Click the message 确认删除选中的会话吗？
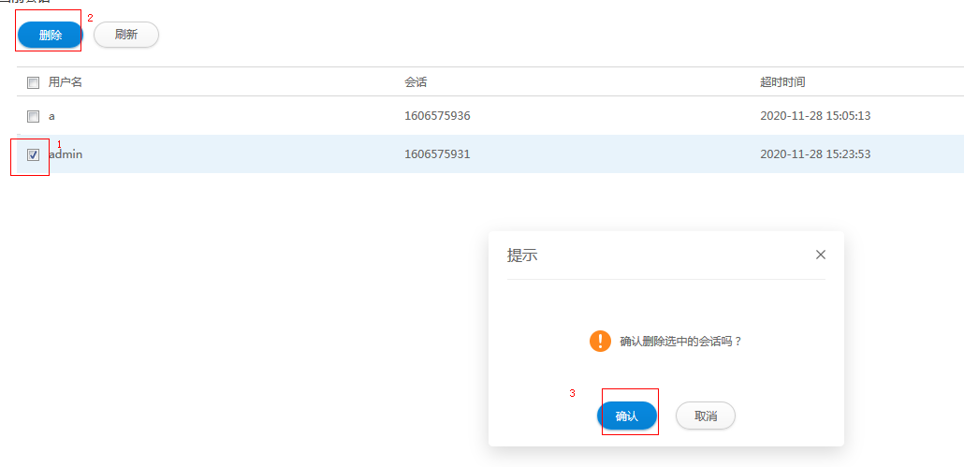The image size is (964, 467). click(681, 341)
